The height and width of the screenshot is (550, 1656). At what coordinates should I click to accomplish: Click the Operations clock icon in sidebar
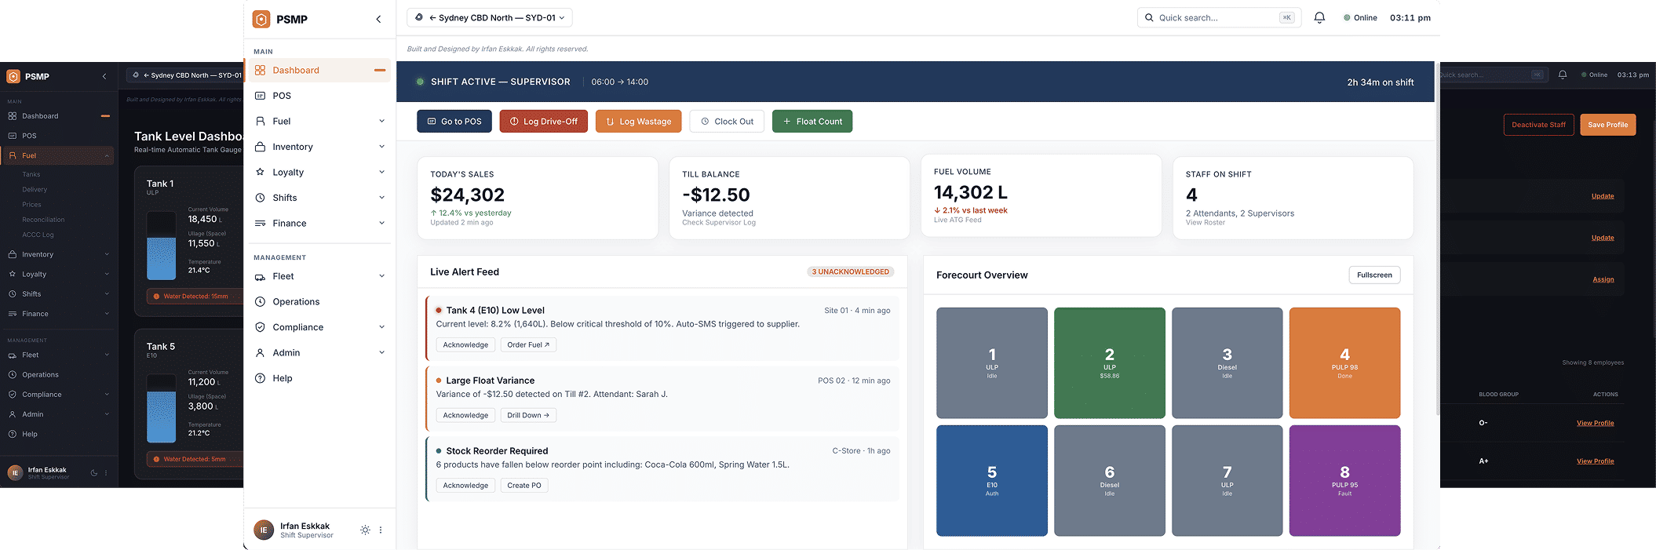[x=260, y=302]
